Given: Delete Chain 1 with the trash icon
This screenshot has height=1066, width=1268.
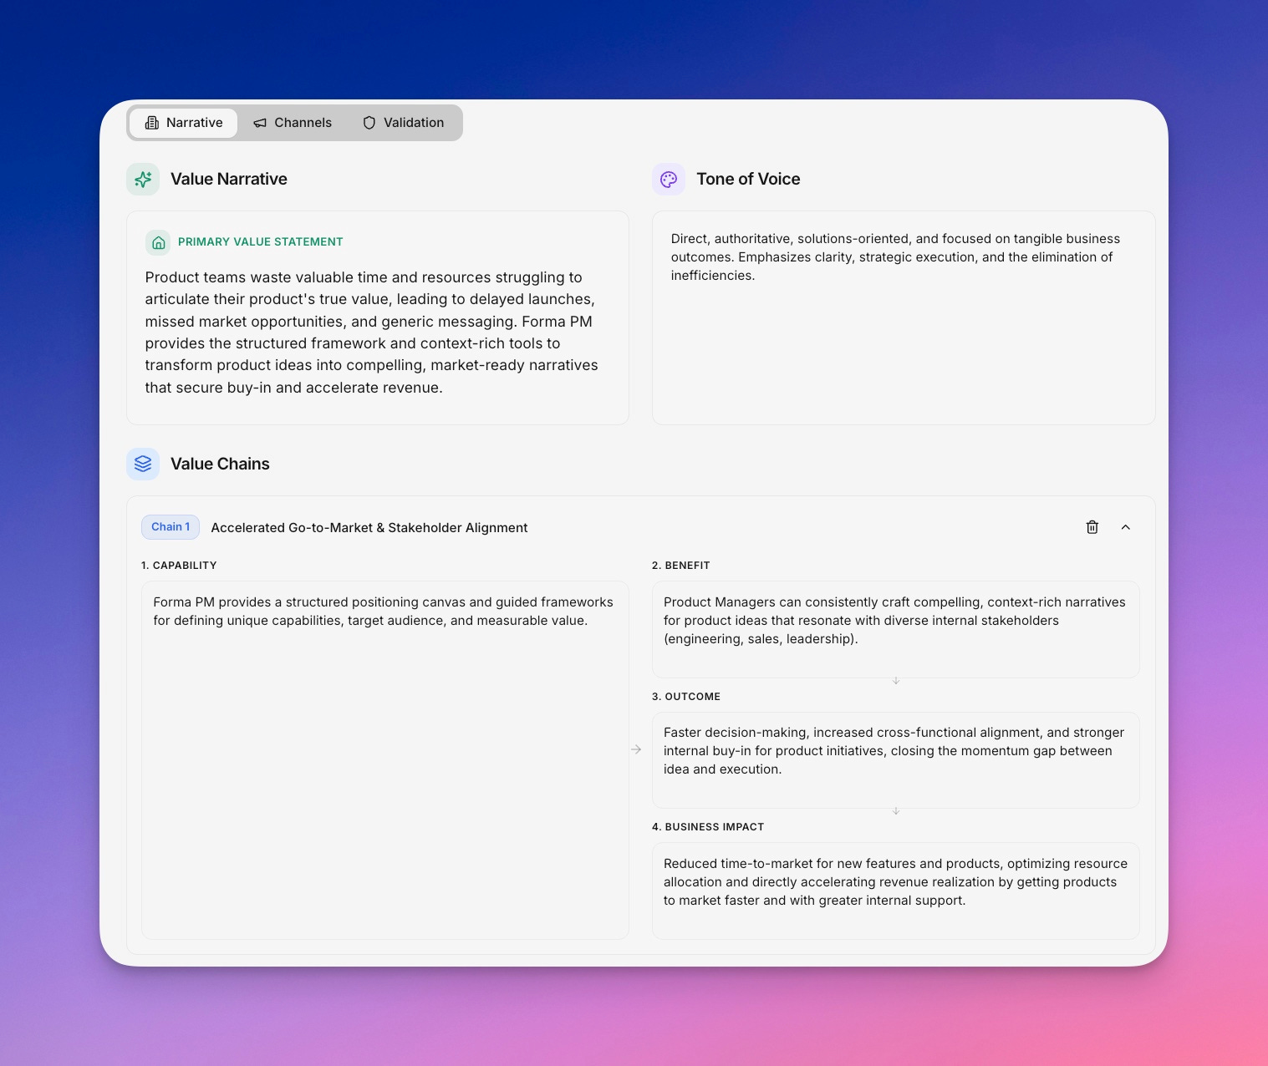Looking at the screenshot, I should [1092, 527].
